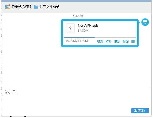This screenshot has width=153, height=118.
Task: Click the 34.30M file size text
Action: click(x=83, y=31)
